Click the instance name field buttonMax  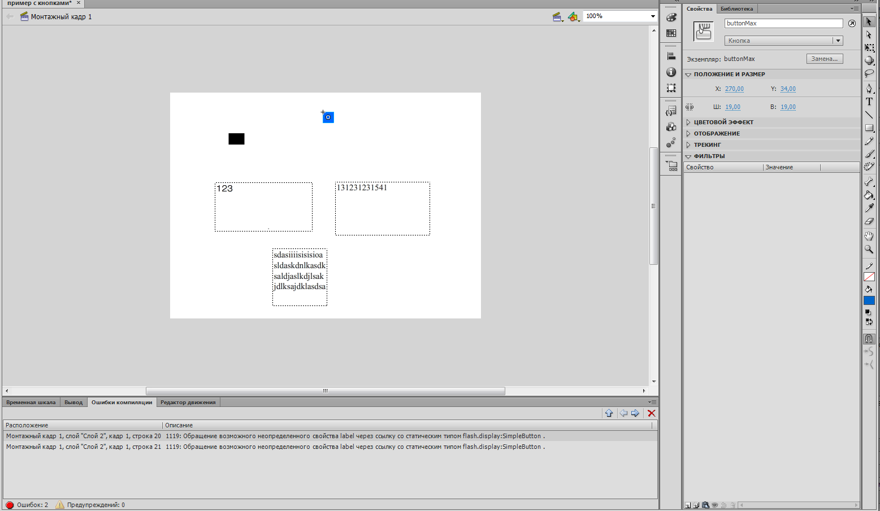point(784,23)
